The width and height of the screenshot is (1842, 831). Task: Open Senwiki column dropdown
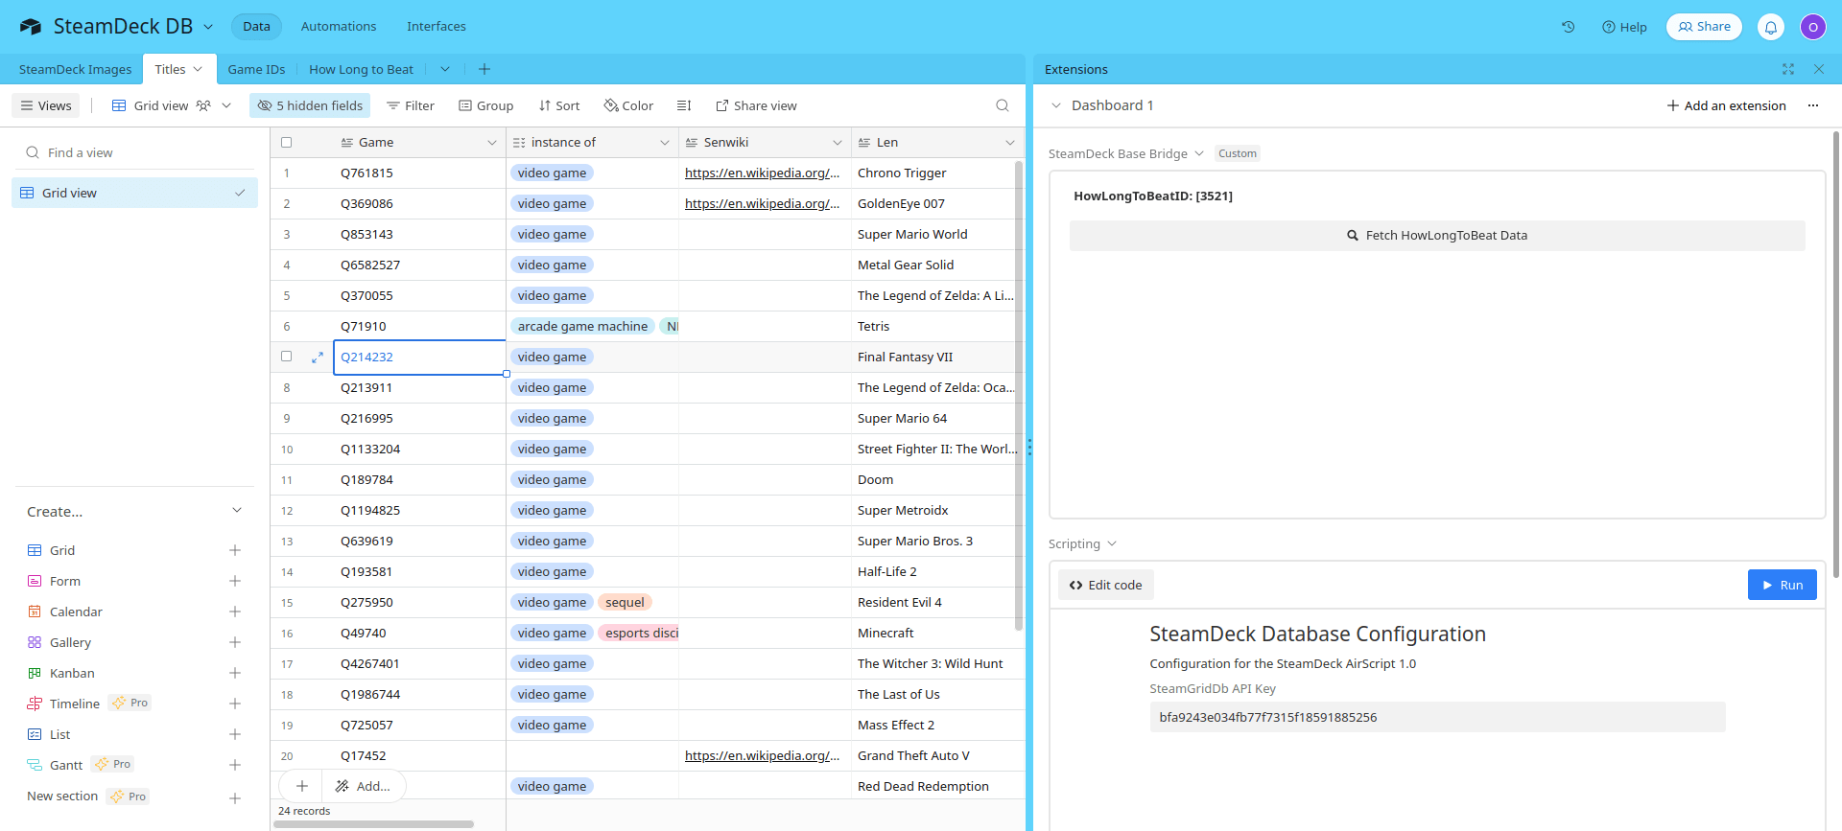[x=838, y=143]
